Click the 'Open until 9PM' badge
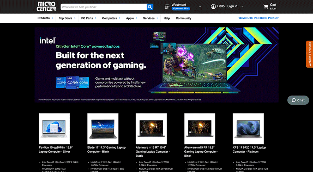The height and width of the screenshot is (172, 313). (181, 9)
